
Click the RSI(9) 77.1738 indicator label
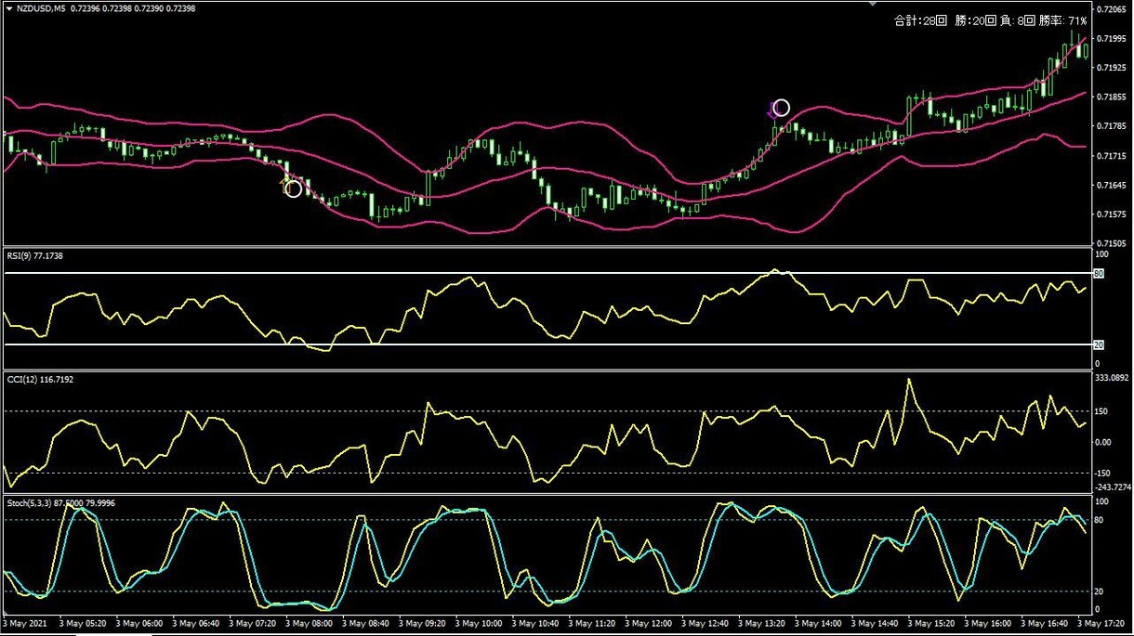click(x=37, y=254)
